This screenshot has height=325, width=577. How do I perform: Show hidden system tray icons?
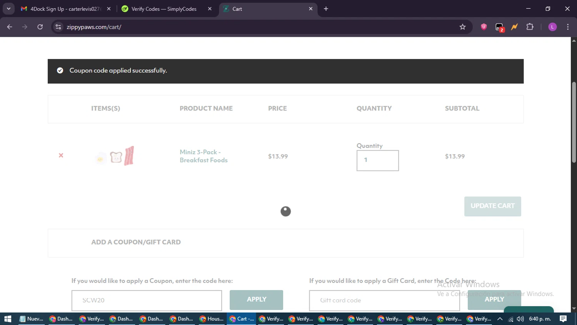(500, 319)
